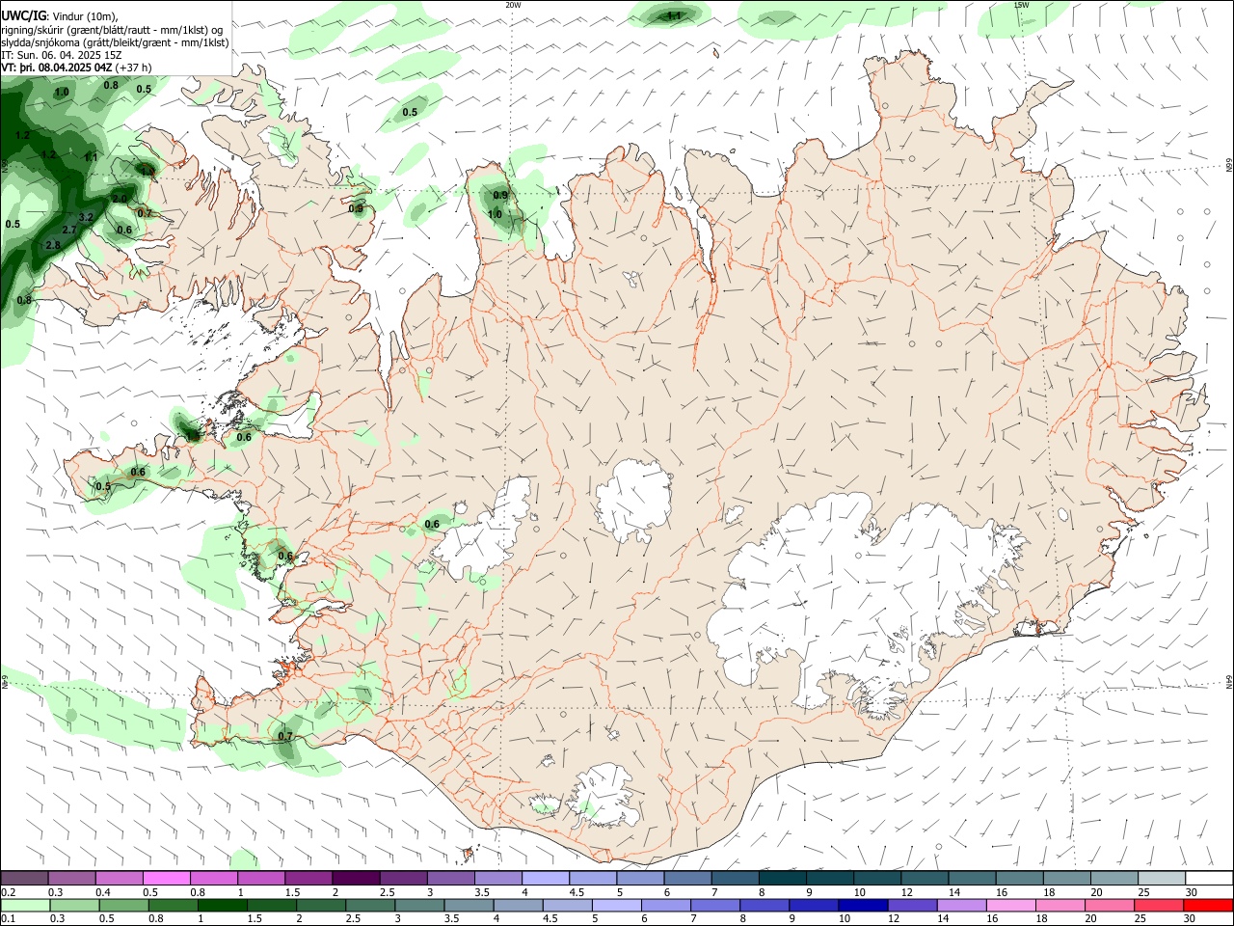Click the '20W' longitude label
Viewport: 1234px width, 926px height.
tap(513, 5)
